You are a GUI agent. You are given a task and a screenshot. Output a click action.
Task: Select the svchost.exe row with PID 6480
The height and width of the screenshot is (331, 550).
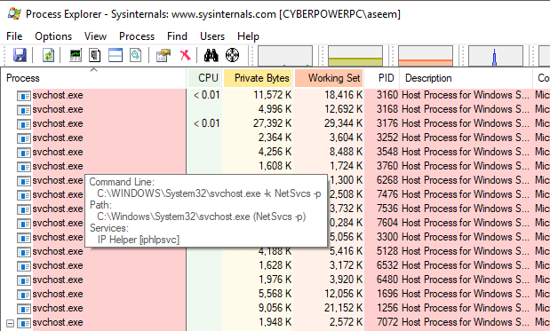(275, 280)
